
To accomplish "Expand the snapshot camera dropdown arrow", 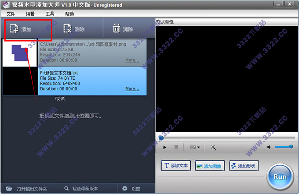I will pos(198,147).
